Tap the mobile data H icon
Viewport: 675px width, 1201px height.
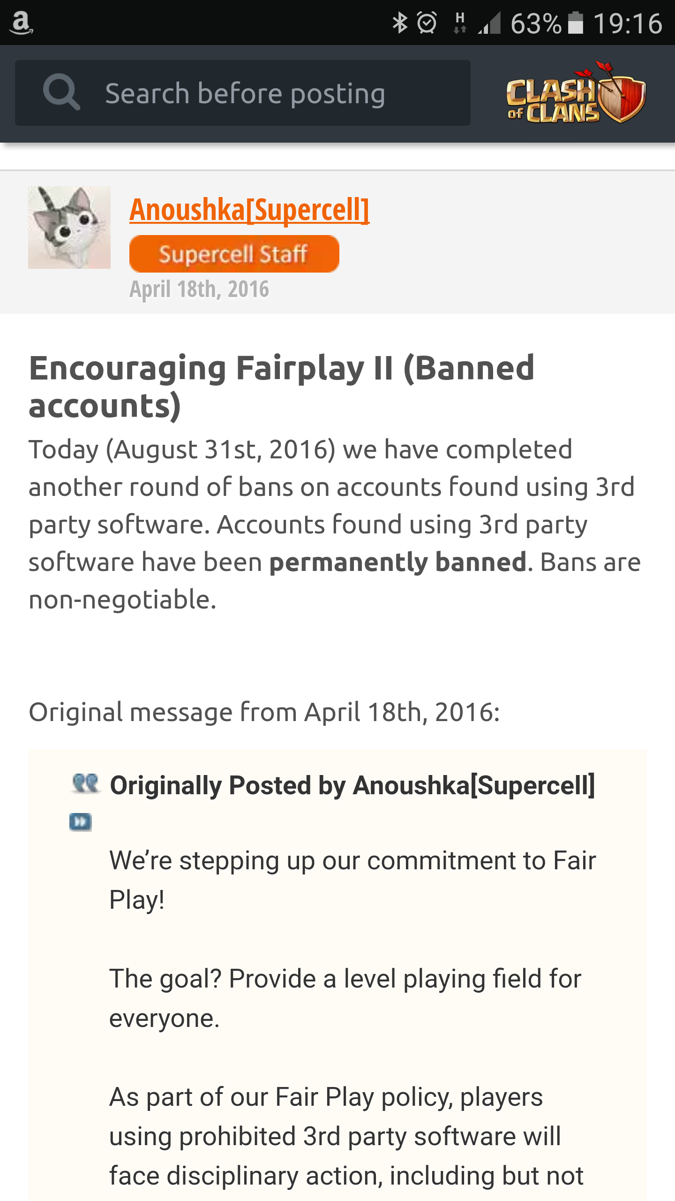[460, 23]
